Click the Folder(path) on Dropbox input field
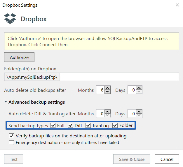Image resolution: width=183 pixels, height=167 pixels. coord(119,77)
